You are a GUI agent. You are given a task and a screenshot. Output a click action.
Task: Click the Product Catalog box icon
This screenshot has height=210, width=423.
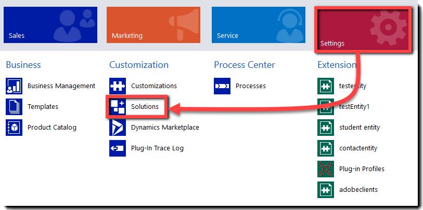[x=14, y=128]
